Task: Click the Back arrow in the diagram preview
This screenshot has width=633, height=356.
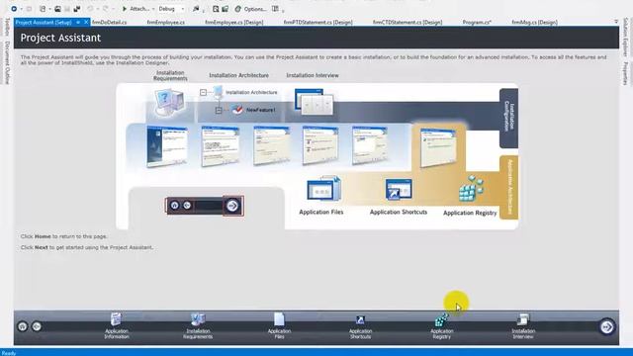Action: 187,206
